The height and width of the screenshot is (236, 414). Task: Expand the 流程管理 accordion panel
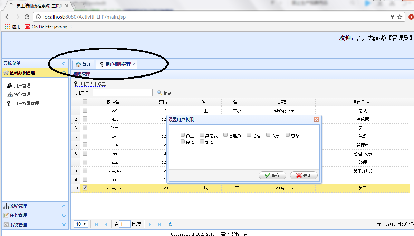pyautogui.click(x=35, y=206)
